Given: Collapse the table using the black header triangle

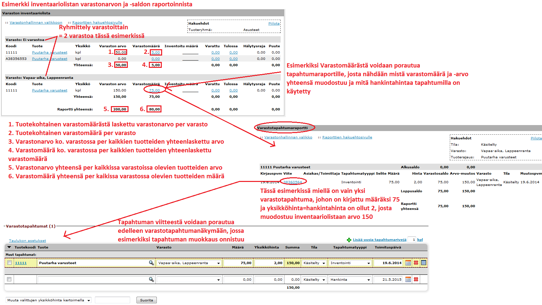Looking at the screenshot, I should coord(9,247).
